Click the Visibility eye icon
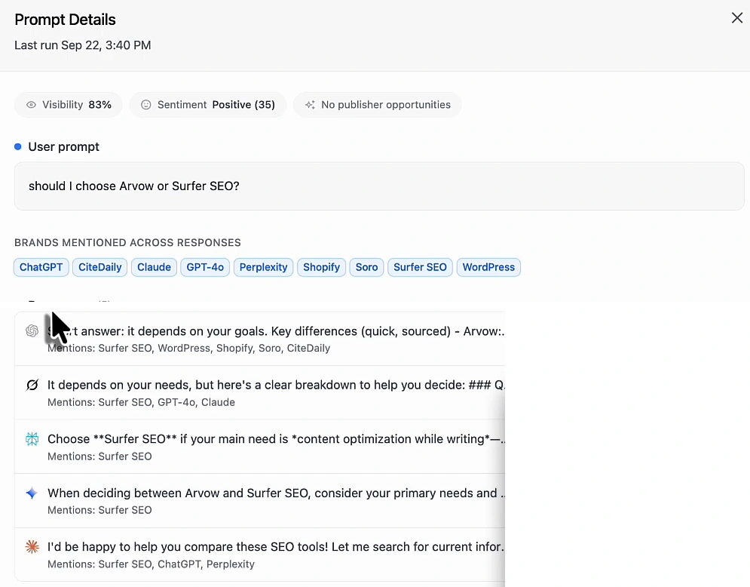Screen dimensions: 750x587 tap(31, 105)
